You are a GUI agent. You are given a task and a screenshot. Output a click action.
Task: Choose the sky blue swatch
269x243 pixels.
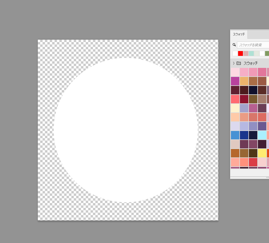(235, 135)
